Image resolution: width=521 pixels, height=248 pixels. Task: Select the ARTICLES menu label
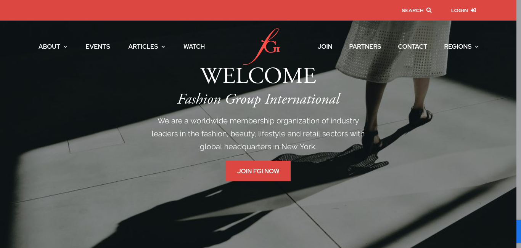coord(143,46)
